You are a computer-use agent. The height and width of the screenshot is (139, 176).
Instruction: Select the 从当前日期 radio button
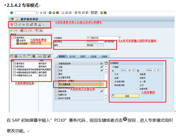tap(113, 81)
